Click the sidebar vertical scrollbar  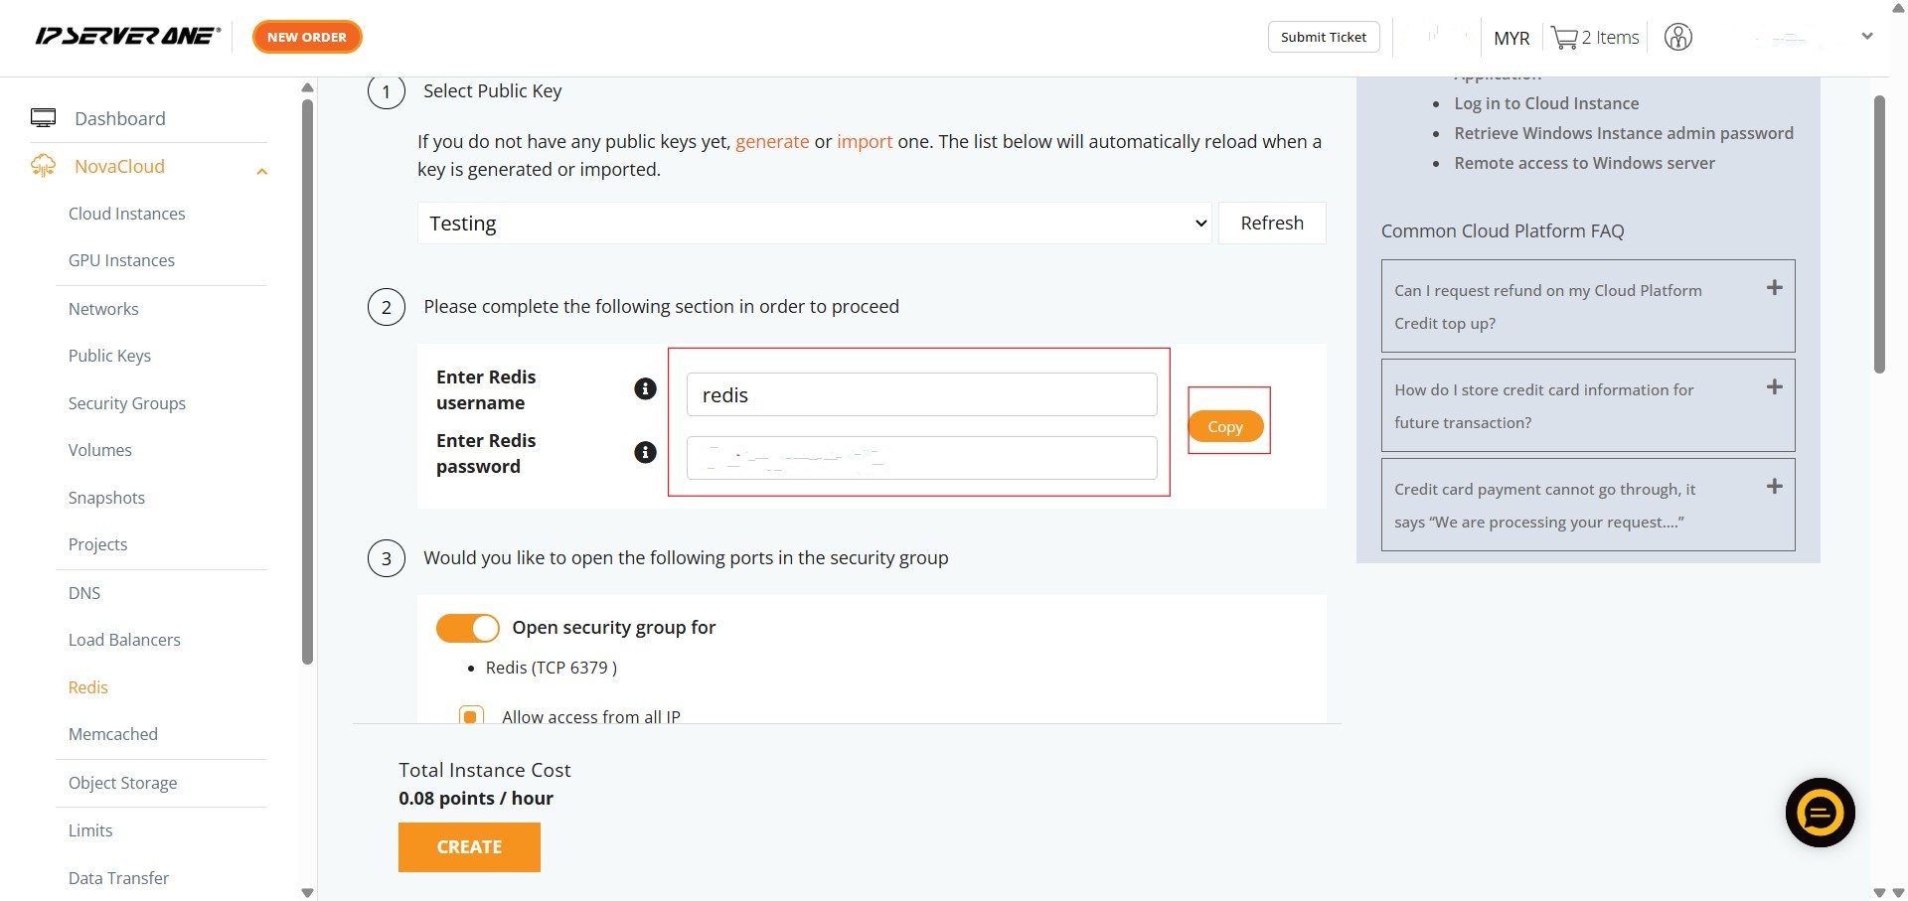pyautogui.click(x=307, y=377)
